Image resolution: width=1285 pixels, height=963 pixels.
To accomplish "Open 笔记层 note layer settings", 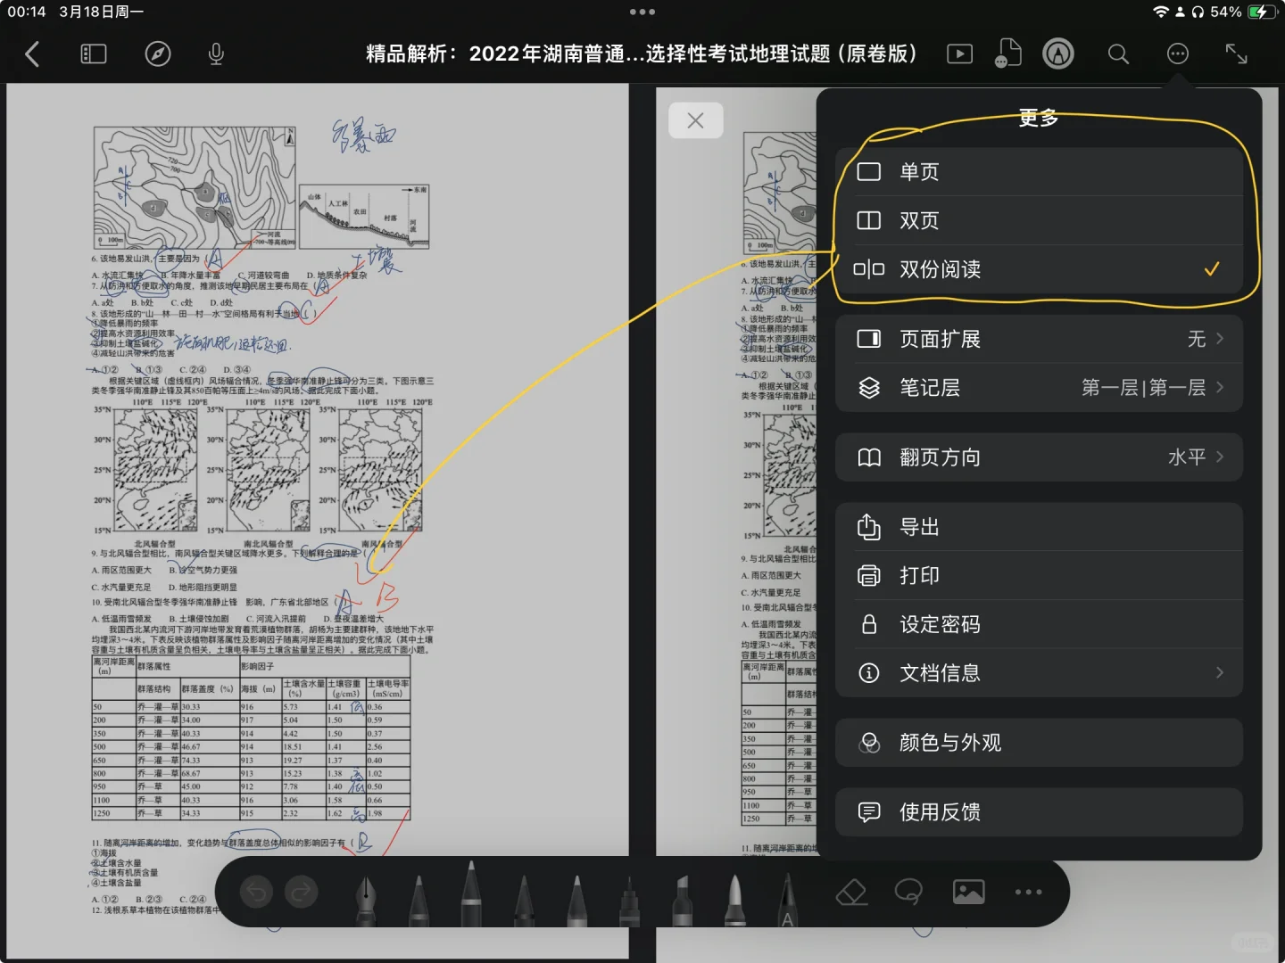I will pos(1039,388).
